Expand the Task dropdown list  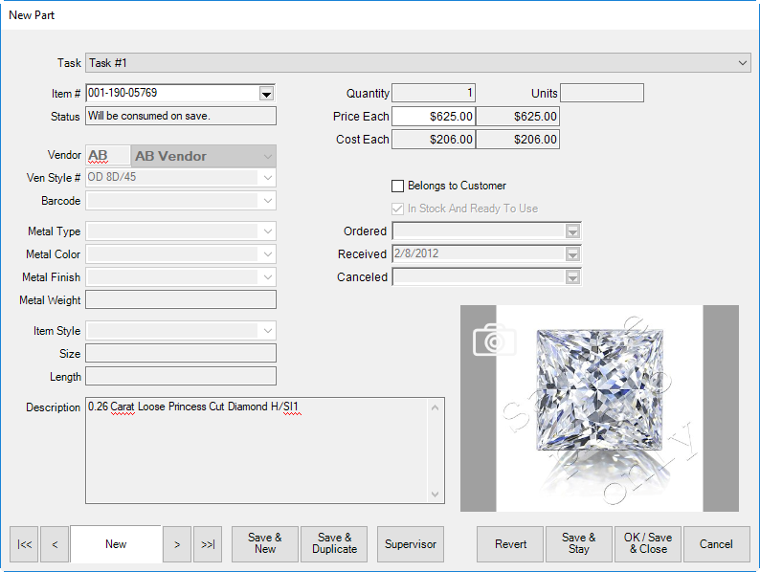743,63
